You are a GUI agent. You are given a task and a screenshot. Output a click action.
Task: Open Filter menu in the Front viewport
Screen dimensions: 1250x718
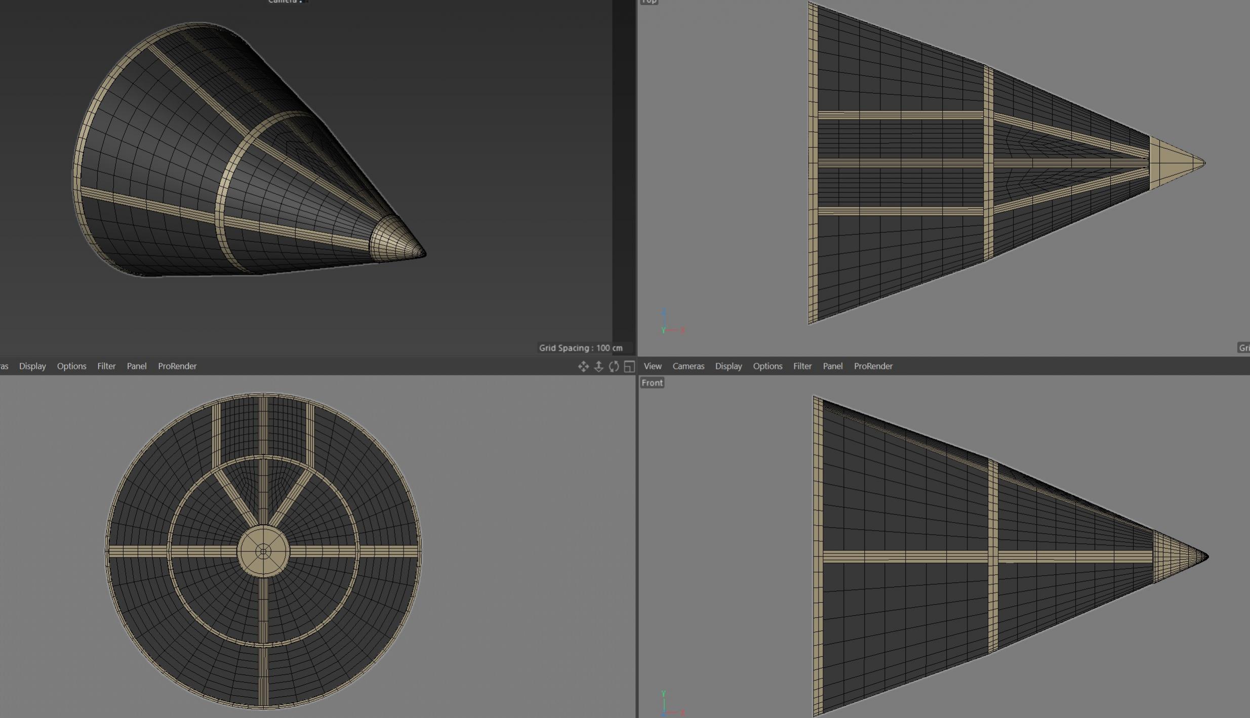coord(802,366)
